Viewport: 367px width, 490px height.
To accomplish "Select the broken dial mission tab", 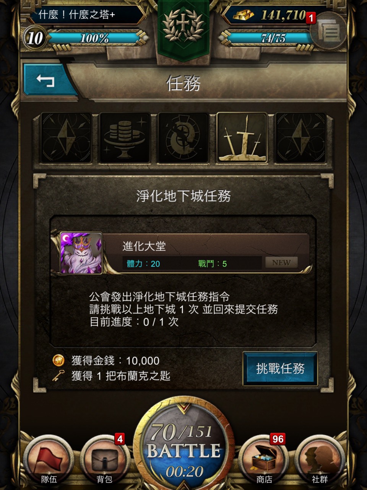I will pyautogui.click(x=183, y=138).
